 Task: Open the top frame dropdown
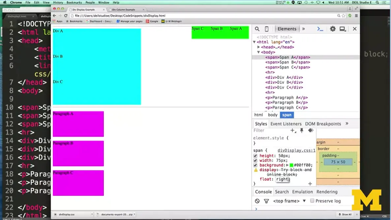click(x=289, y=201)
